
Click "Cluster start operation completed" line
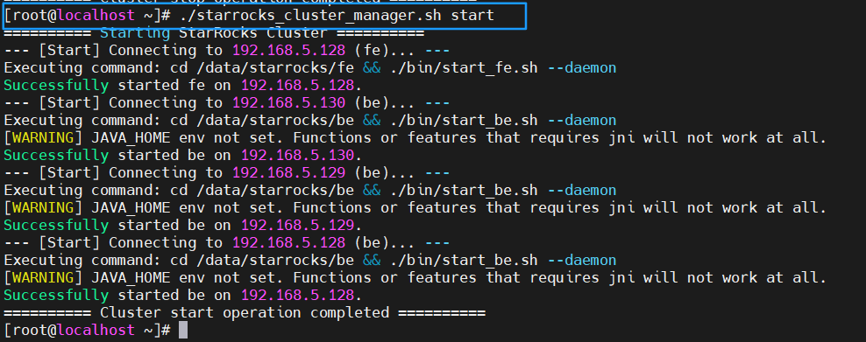pyautogui.click(x=245, y=313)
